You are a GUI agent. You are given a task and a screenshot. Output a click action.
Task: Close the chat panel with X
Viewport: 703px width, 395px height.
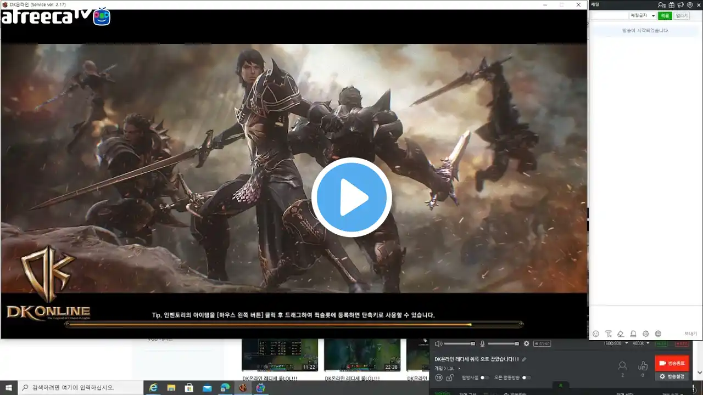699,5
